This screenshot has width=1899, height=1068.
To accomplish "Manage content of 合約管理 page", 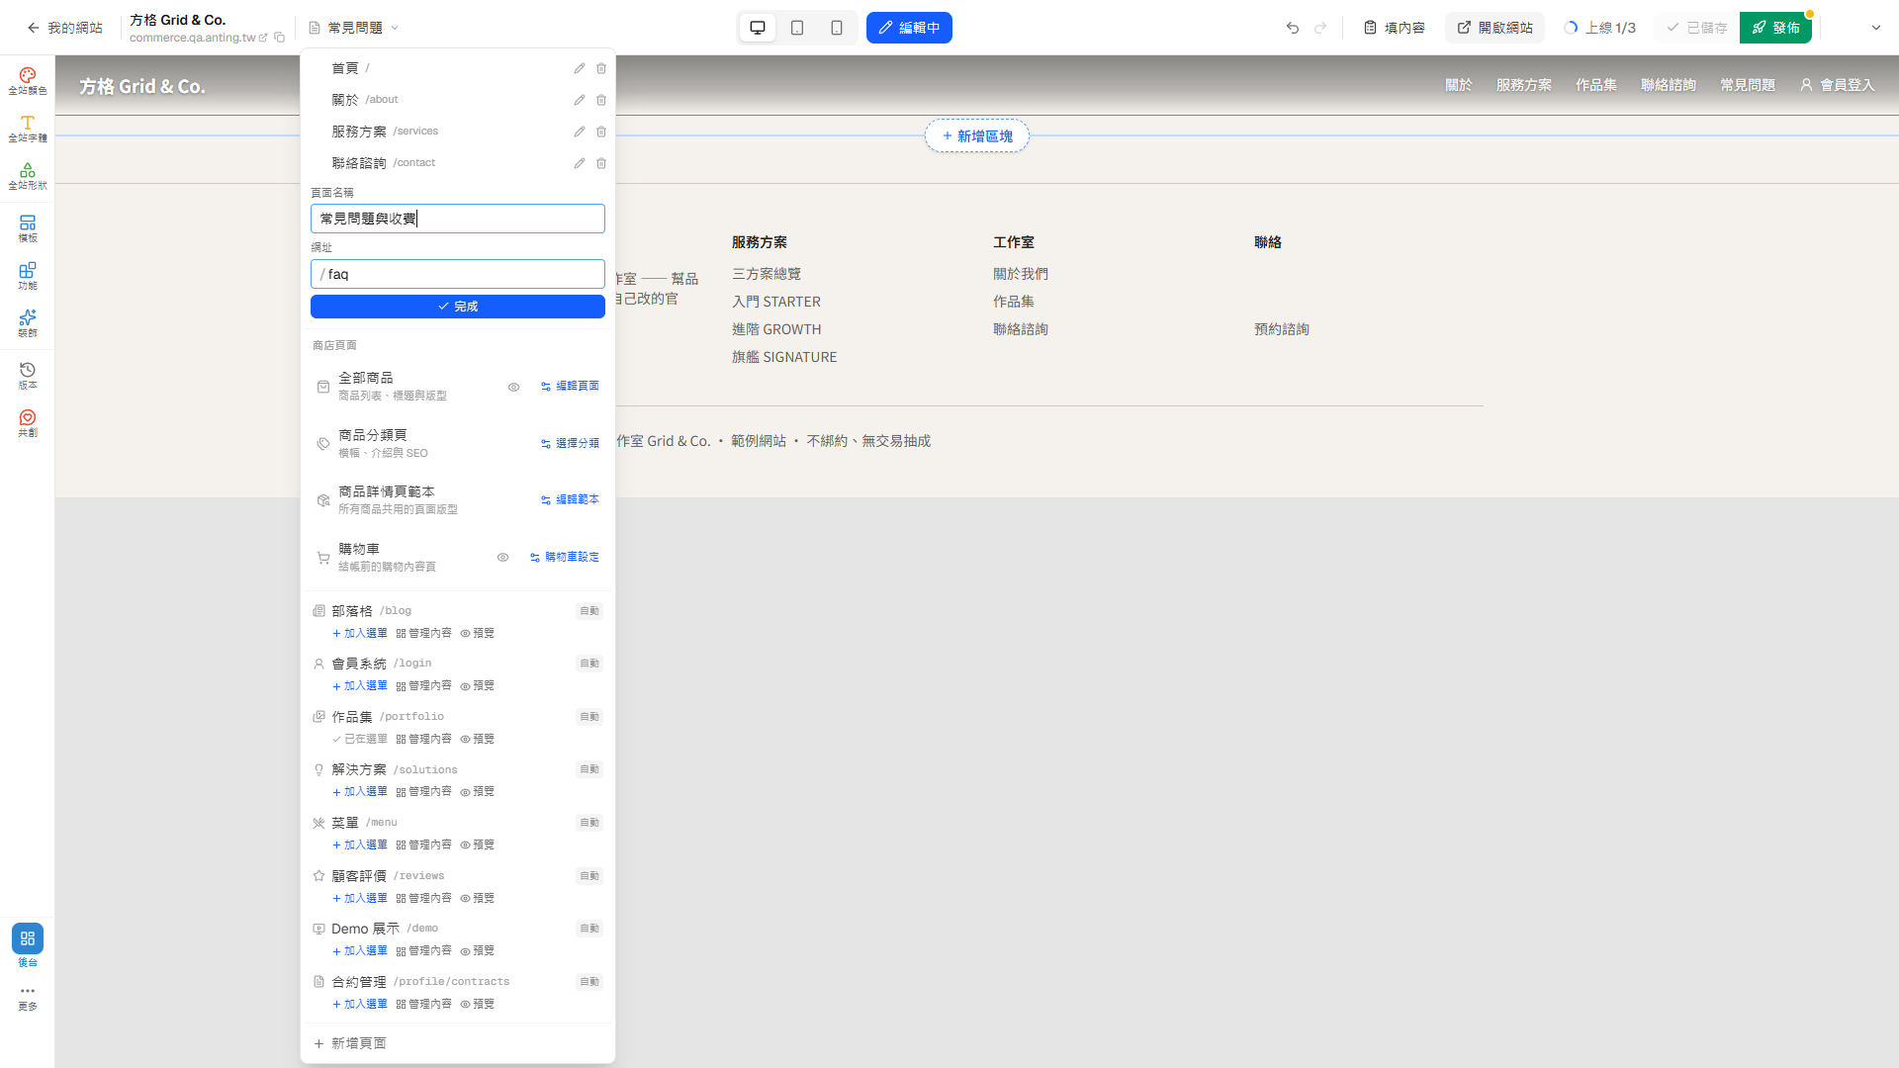I will [x=424, y=1004].
